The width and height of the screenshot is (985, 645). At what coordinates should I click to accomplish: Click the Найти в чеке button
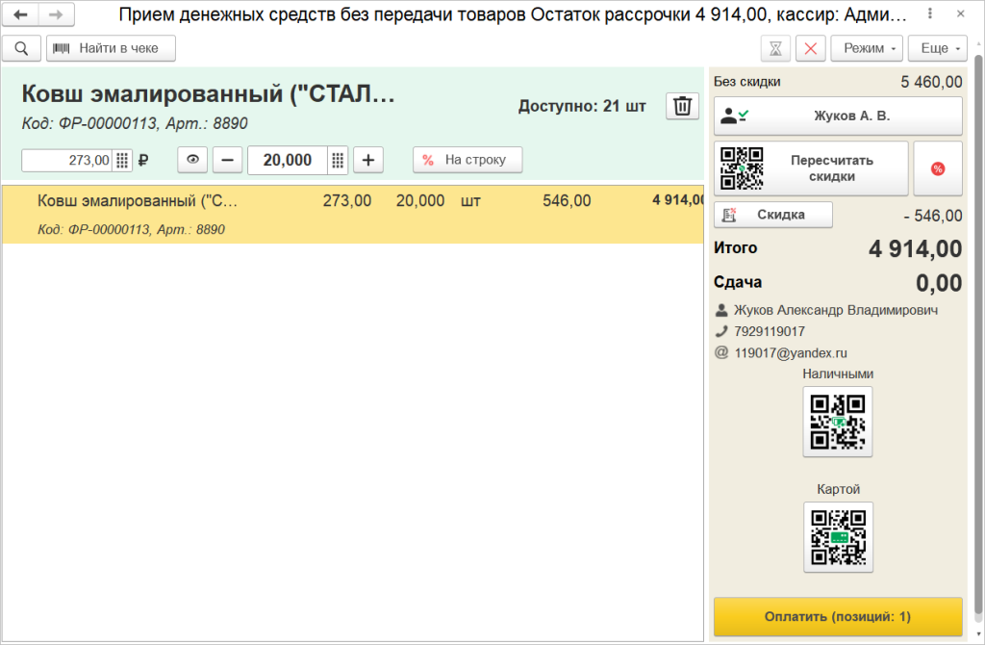[x=111, y=48]
